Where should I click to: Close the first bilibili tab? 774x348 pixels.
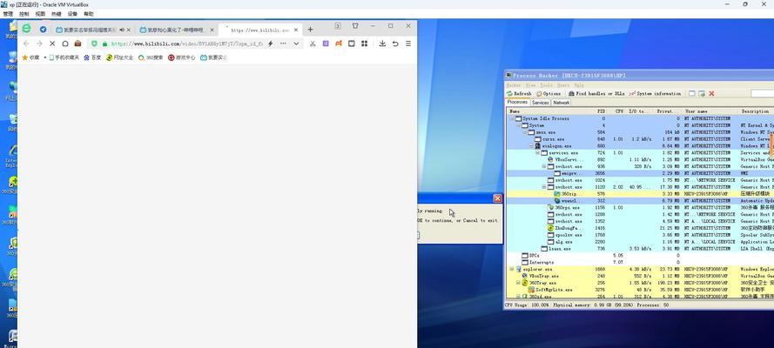pyautogui.click(x=129, y=30)
